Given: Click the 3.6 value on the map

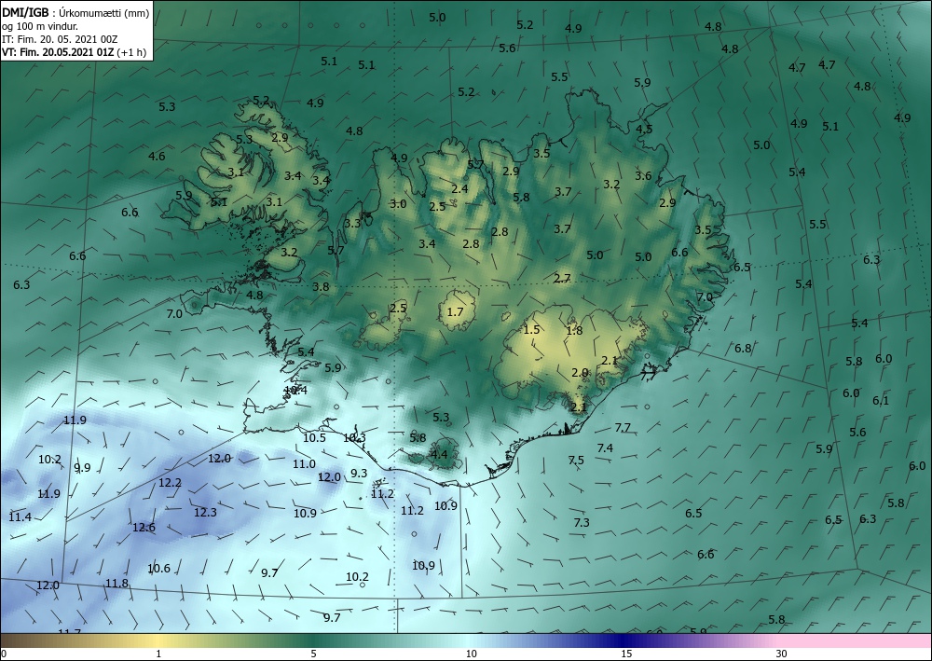Looking at the screenshot, I should coord(643,176).
